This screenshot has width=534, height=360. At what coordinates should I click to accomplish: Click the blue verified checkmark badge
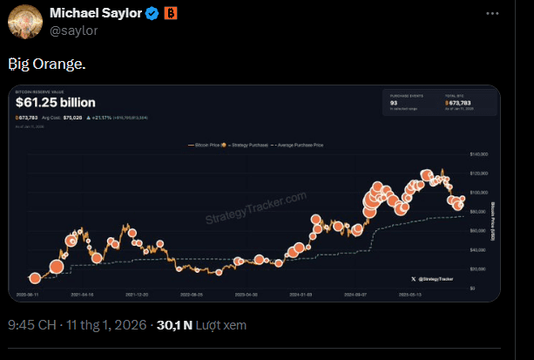[x=152, y=13]
